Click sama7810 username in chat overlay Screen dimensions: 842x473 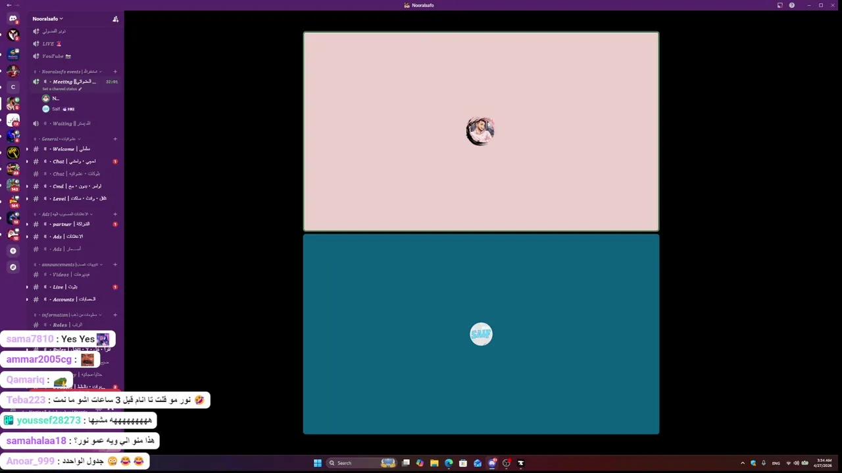coord(30,339)
